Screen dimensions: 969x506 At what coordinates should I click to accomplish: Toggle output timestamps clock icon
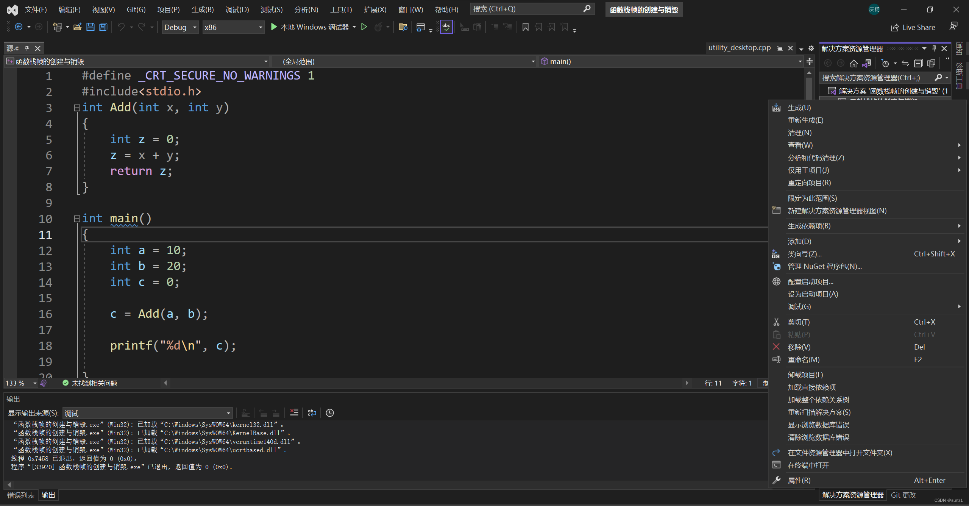pyautogui.click(x=329, y=413)
